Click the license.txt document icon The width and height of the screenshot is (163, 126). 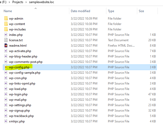point(6,40)
